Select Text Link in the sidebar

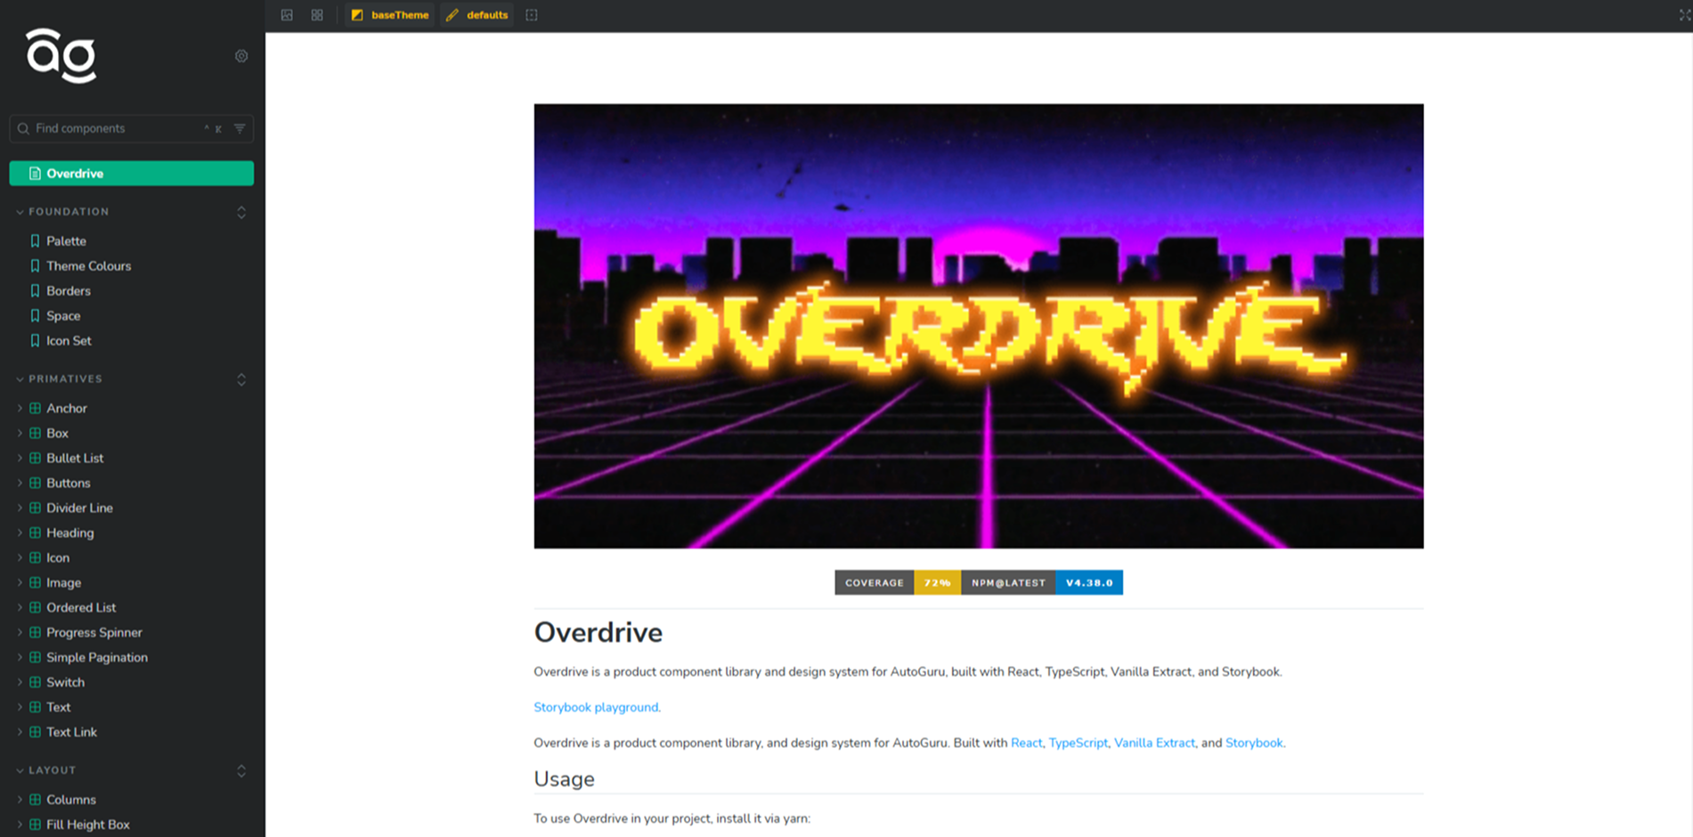(x=71, y=733)
